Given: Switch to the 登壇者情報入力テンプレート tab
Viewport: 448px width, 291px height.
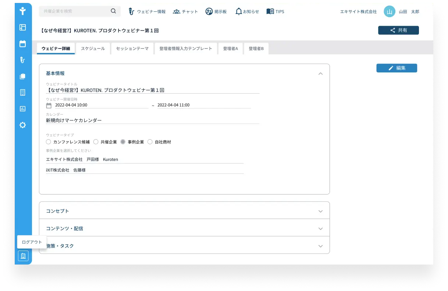Looking at the screenshot, I should tap(186, 48).
